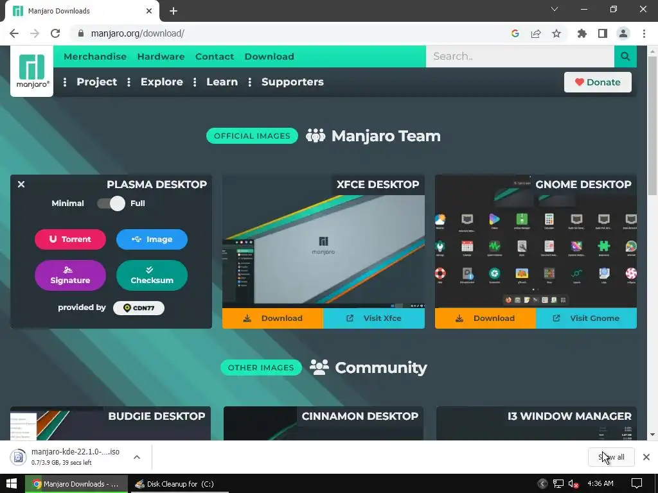Open the Hardware nav item
This screenshot has width=658, height=493.
(x=161, y=56)
